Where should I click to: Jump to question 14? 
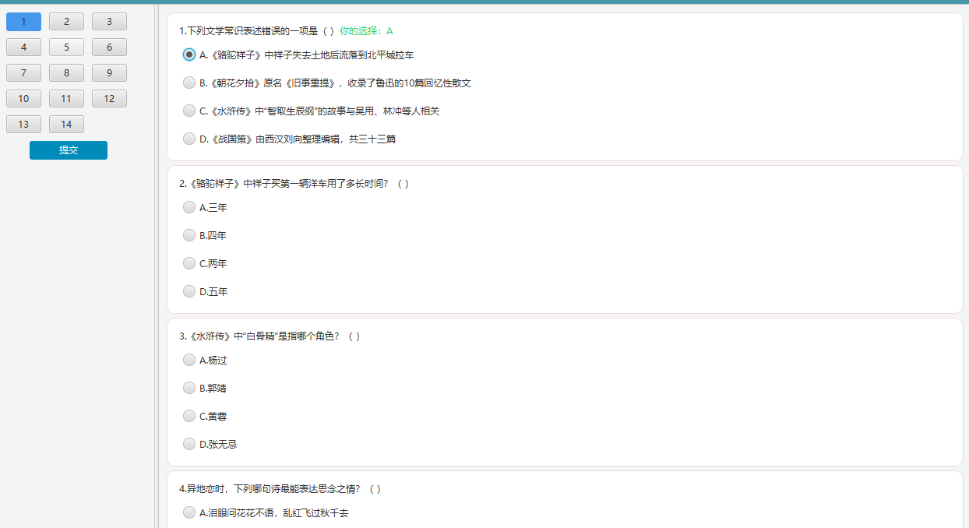point(66,125)
